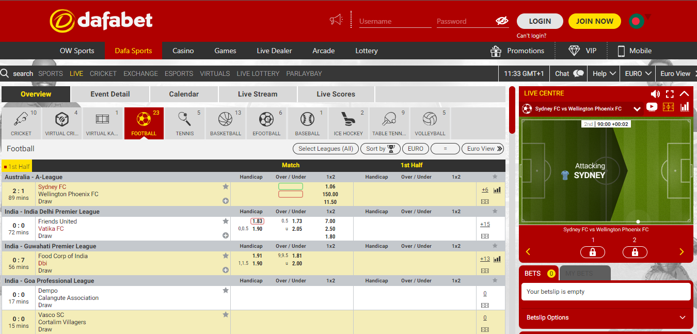
Task: Select the Football sport icon
Action: 144,123
